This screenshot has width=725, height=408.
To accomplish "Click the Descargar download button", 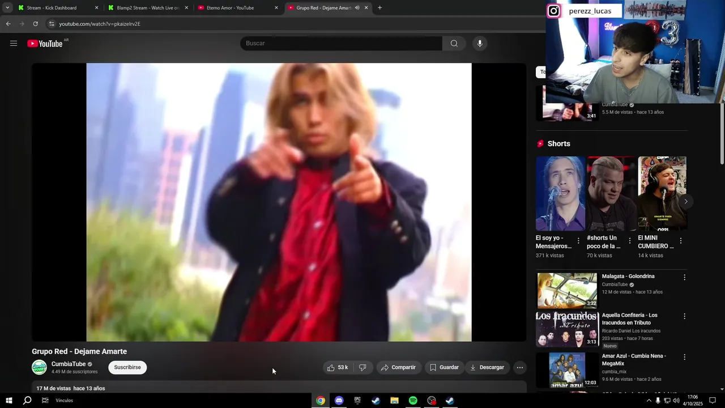I will [x=487, y=367].
